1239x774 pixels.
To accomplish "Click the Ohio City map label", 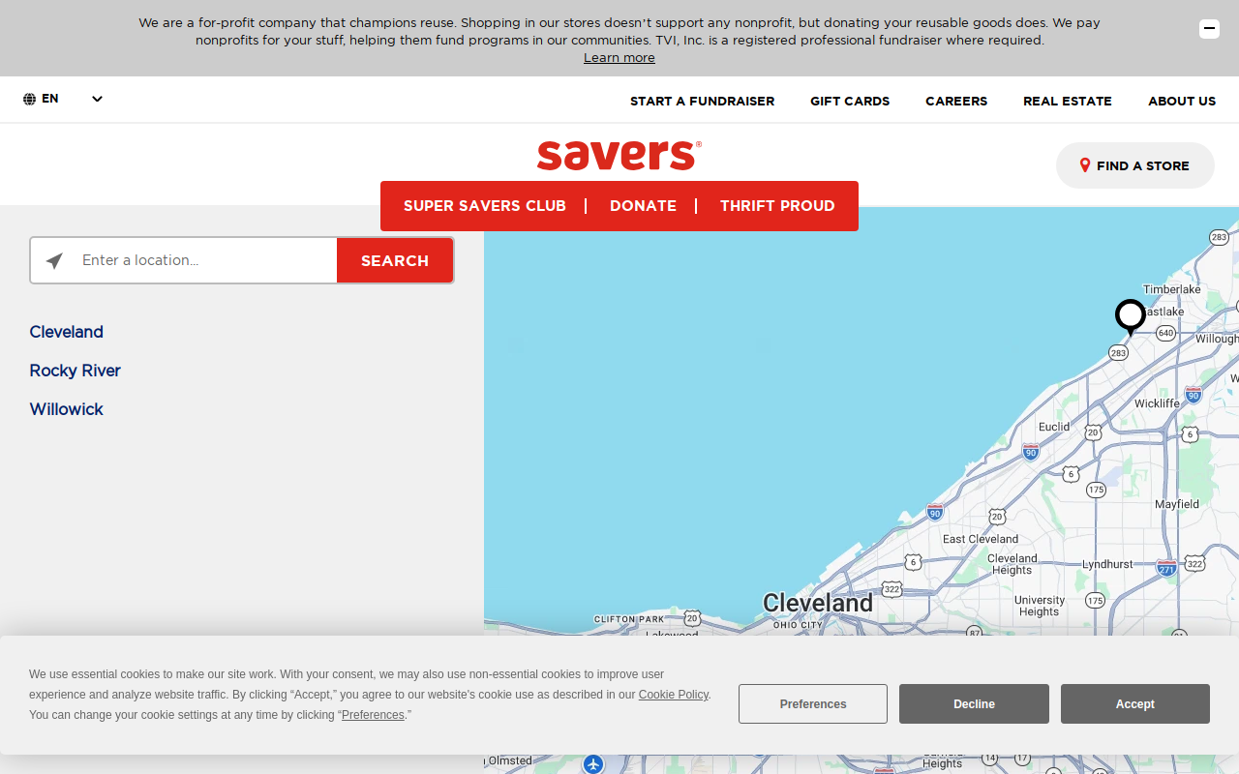I will (x=798, y=625).
